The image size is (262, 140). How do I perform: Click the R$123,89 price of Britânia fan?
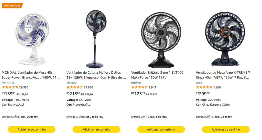pos(138,94)
